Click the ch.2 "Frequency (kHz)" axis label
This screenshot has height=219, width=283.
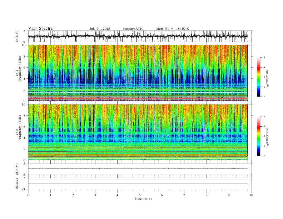click(x=20, y=127)
